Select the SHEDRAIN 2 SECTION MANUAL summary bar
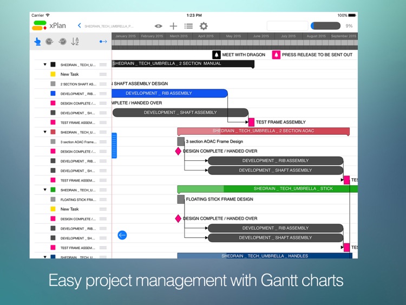This screenshot has height=305, width=406. click(183, 64)
